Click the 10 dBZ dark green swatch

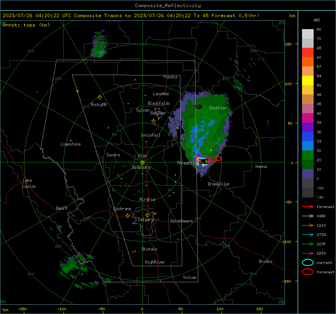point(308,165)
